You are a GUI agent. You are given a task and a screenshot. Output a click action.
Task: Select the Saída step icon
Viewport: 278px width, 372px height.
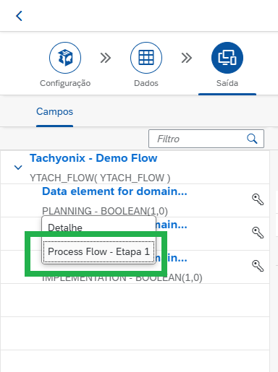[x=227, y=58]
